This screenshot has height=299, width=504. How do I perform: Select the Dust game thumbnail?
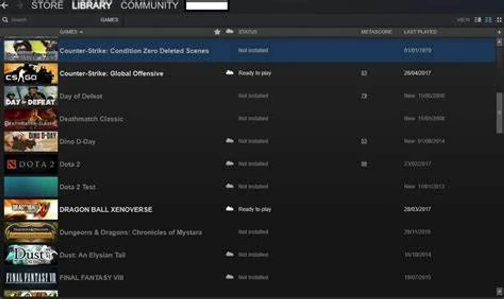click(x=31, y=255)
